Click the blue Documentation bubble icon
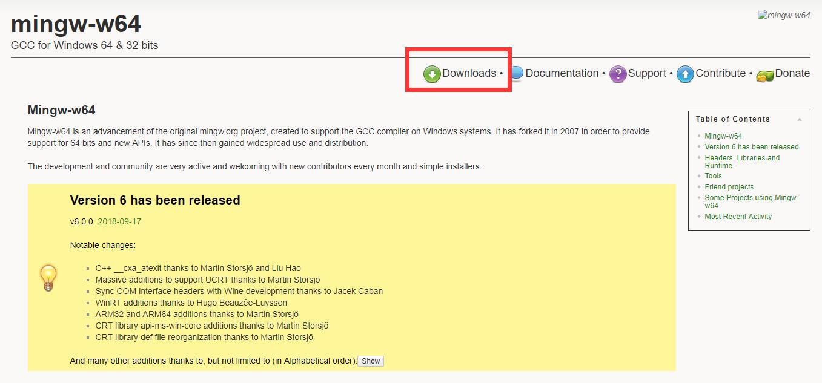This screenshot has height=383, width=822. pyautogui.click(x=516, y=74)
